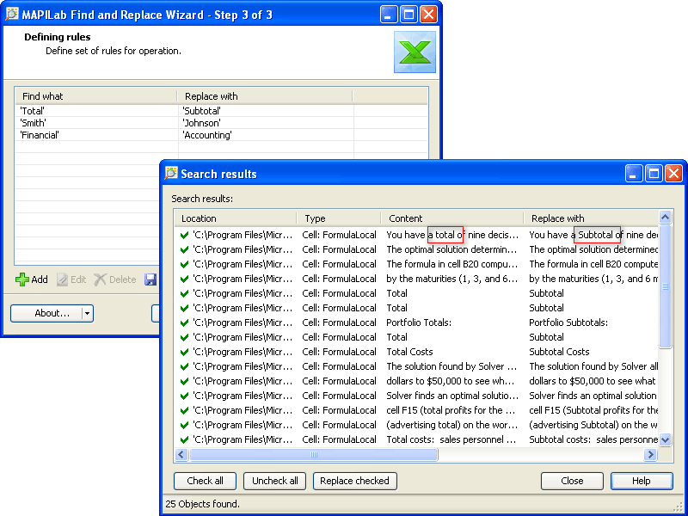Image resolution: width=688 pixels, height=516 pixels.
Task: Select the '(advertising total) on the wor…' content
Action: coord(451,425)
